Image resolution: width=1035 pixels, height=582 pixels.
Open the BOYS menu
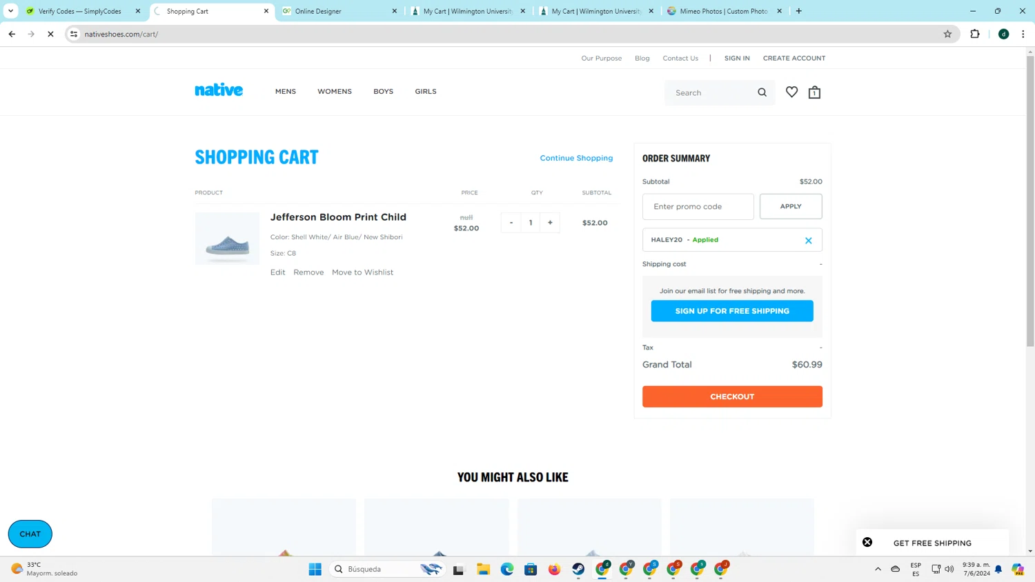pyautogui.click(x=383, y=91)
